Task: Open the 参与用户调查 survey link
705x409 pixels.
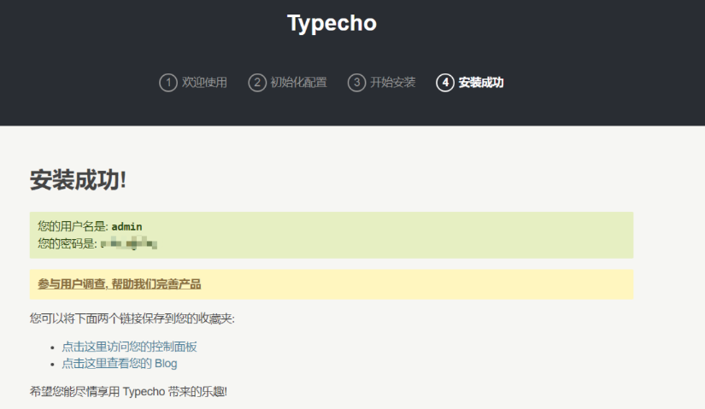Action: [x=119, y=284]
